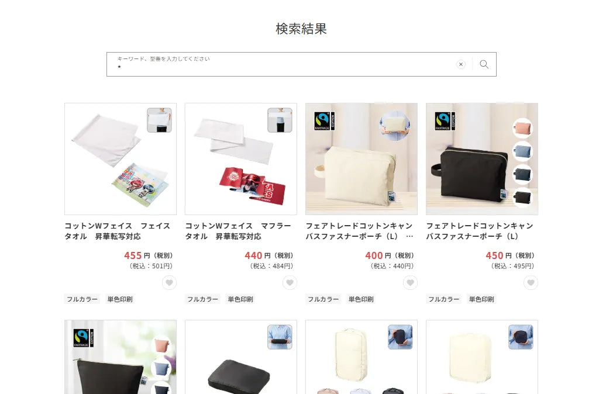Open コットンWフェイス フェイスタオル product title

tap(117, 231)
